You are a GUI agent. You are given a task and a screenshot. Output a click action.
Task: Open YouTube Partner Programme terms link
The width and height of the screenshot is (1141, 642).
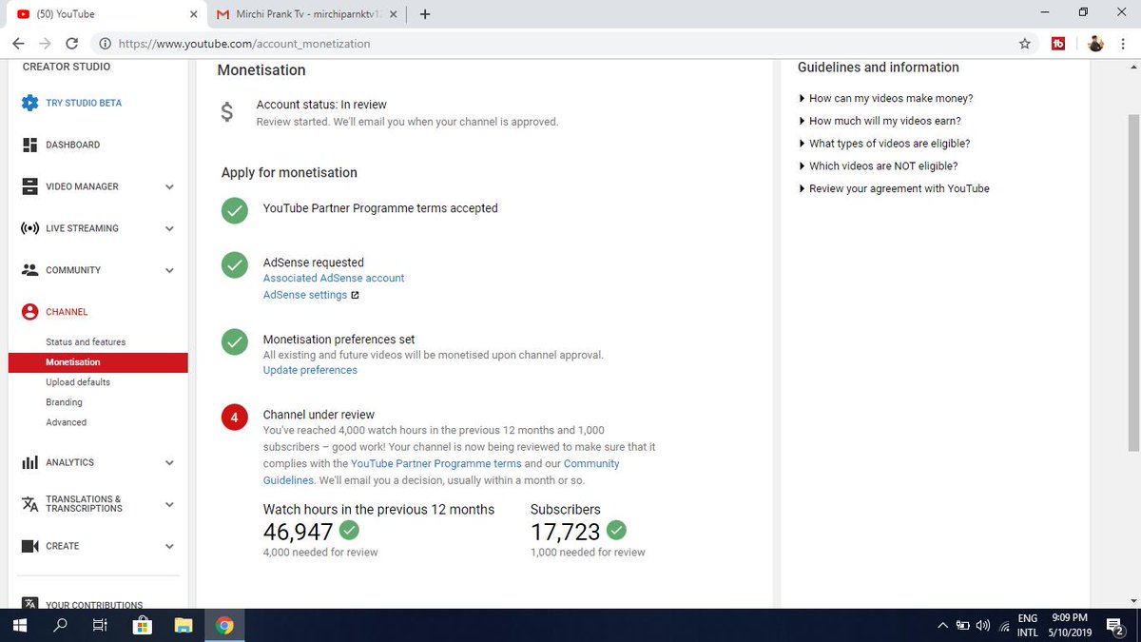coord(436,463)
